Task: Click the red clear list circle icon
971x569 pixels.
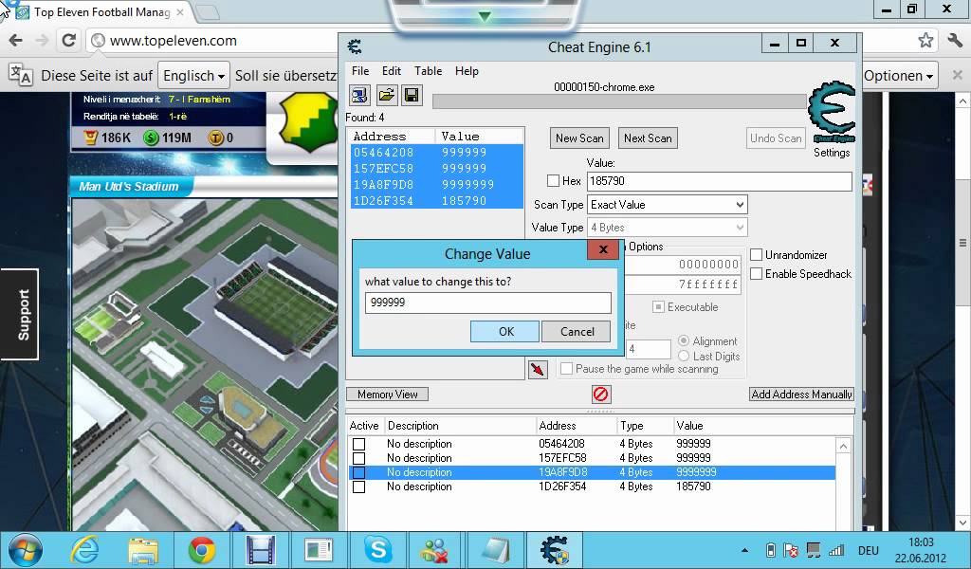Action: tap(600, 394)
